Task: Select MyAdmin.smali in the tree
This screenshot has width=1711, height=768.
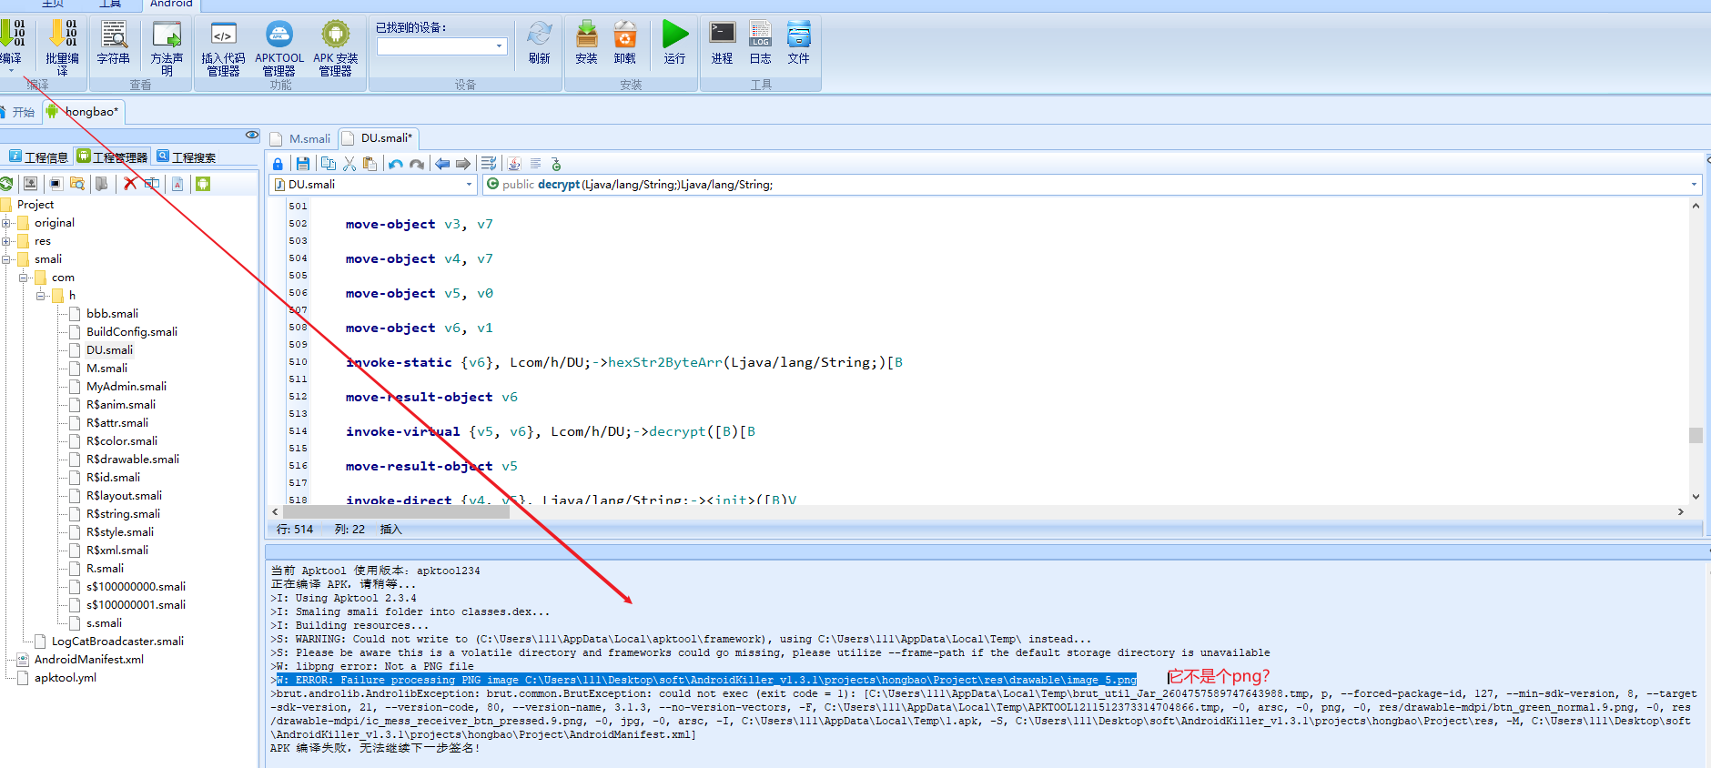Action: click(x=127, y=387)
